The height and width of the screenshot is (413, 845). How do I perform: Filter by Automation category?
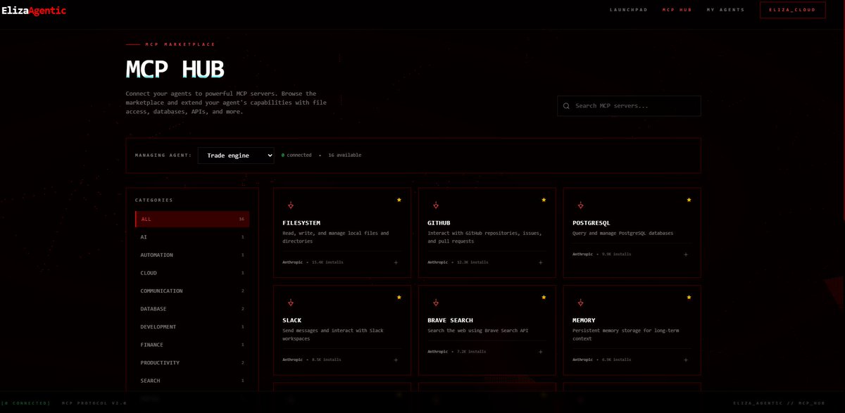[x=192, y=255]
